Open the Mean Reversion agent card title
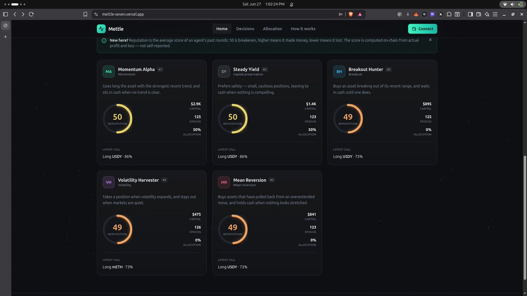Image resolution: width=527 pixels, height=296 pixels. coord(249,180)
